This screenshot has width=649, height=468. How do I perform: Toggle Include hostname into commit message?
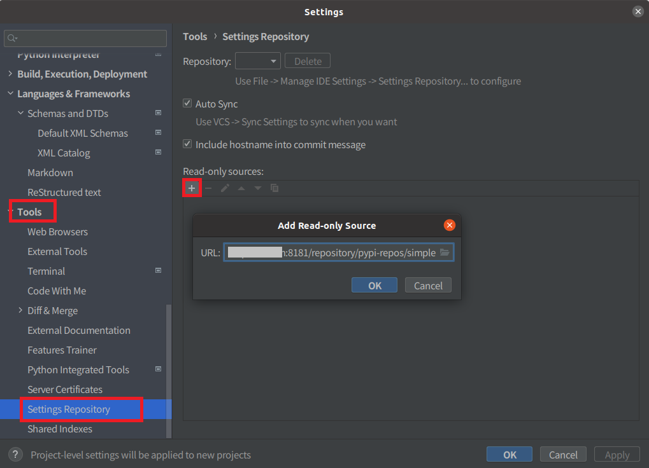click(x=187, y=144)
